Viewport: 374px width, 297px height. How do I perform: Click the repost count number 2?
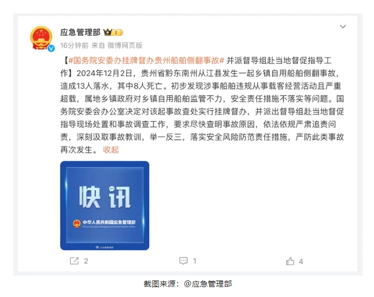[x=86, y=261]
